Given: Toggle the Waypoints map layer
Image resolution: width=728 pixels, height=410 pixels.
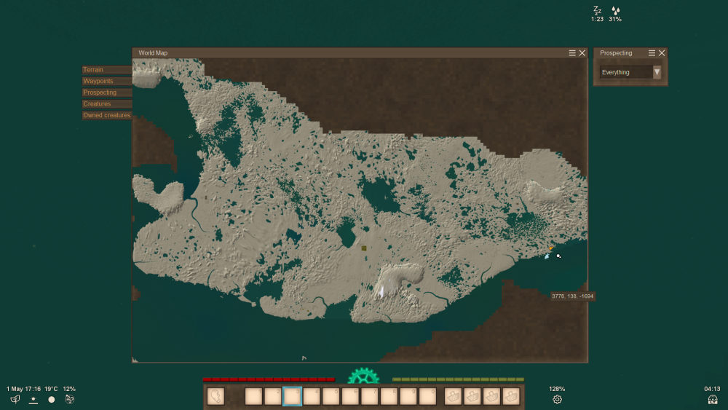Looking at the screenshot, I should tap(107, 82).
